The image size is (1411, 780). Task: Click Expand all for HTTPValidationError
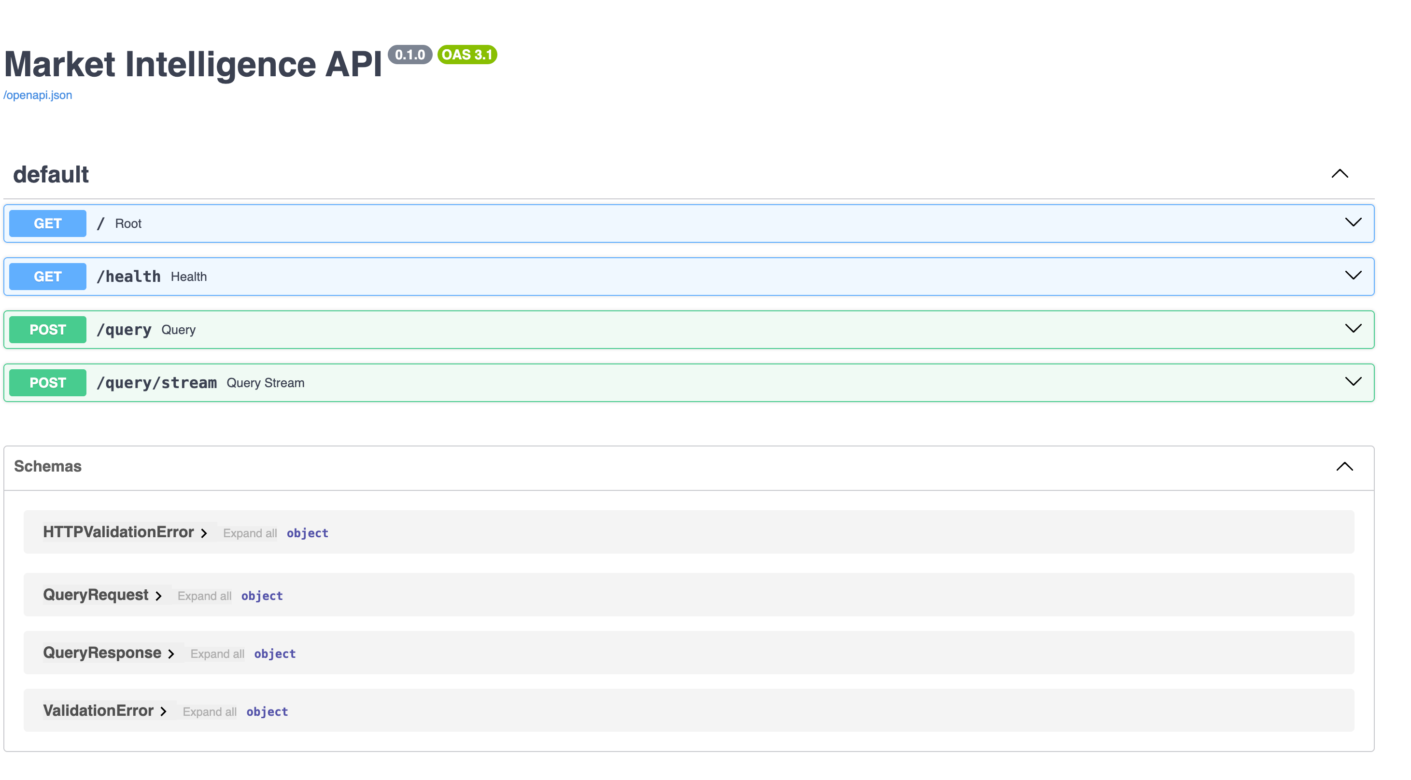pyautogui.click(x=250, y=533)
